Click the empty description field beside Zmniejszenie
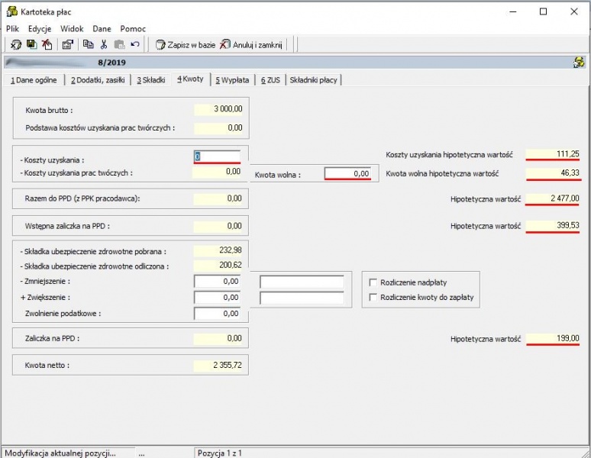The image size is (591, 458). click(x=302, y=282)
